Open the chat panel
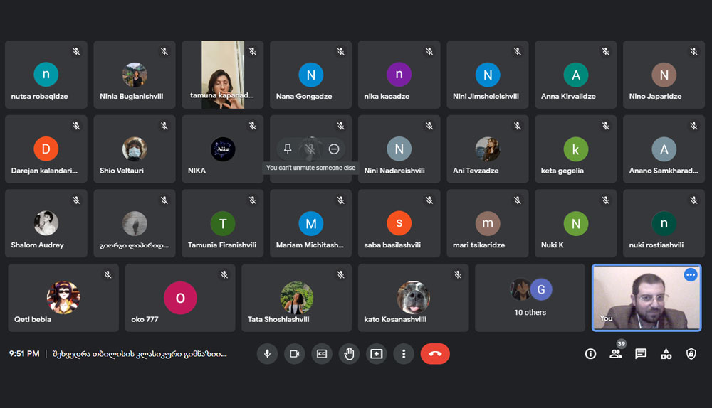The width and height of the screenshot is (712, 408). pyautogui.click(x=641, y=353)
